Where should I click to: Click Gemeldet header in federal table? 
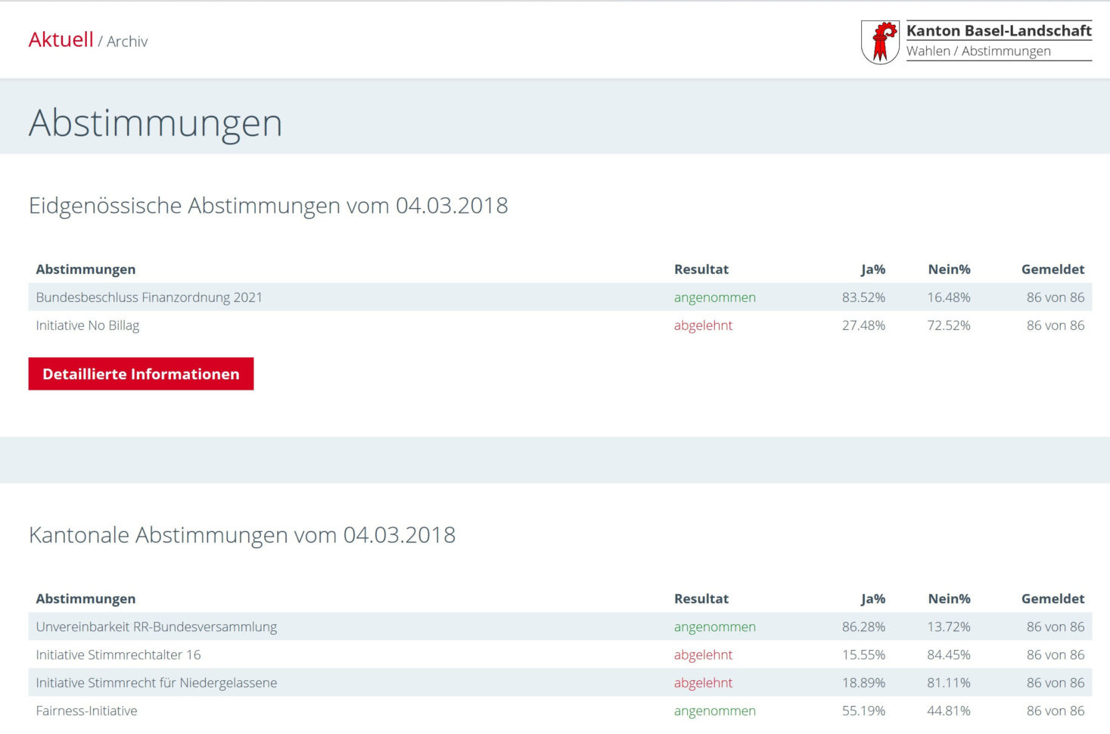pos(1052,269)
